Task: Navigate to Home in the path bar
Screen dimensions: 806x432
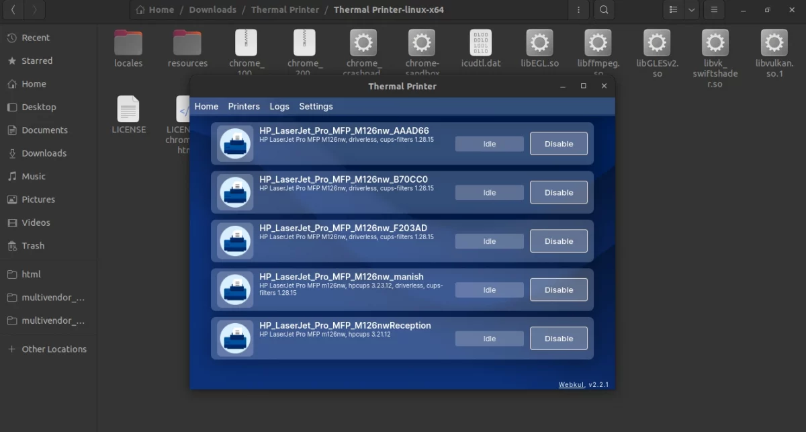Action: coord(155,9)
